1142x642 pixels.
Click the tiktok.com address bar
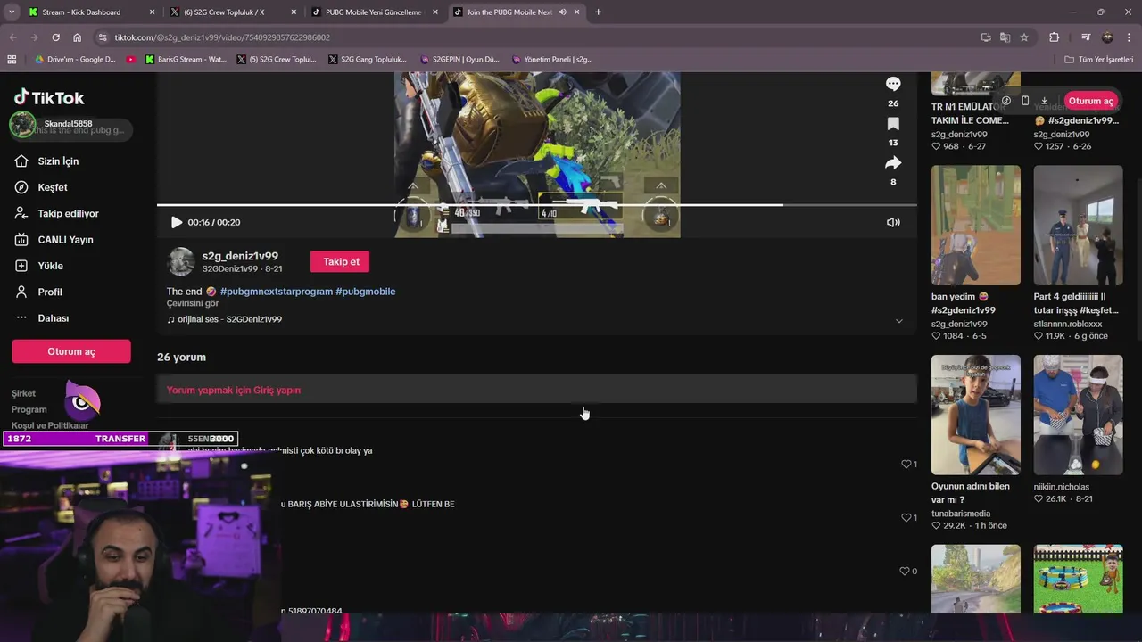535,37
